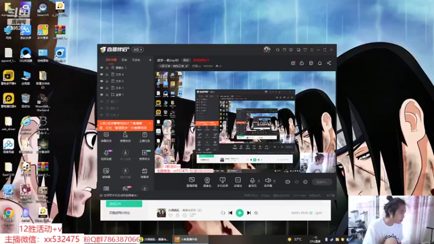Open the song album cover thumbnail
434x244 pixels.
[x=161, y=213]
